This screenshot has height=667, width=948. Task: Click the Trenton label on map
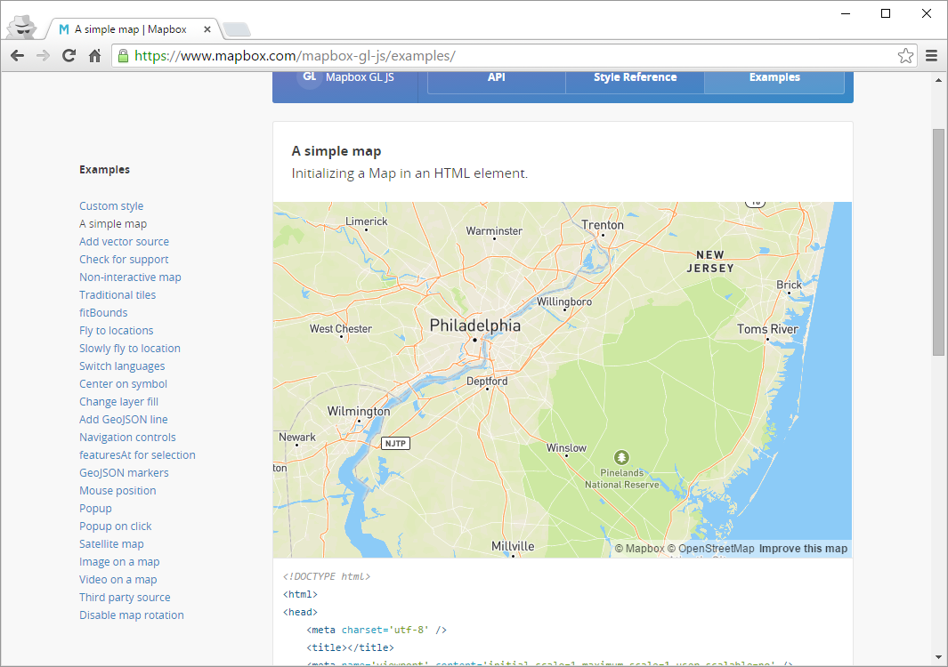(x=602, y=225)
